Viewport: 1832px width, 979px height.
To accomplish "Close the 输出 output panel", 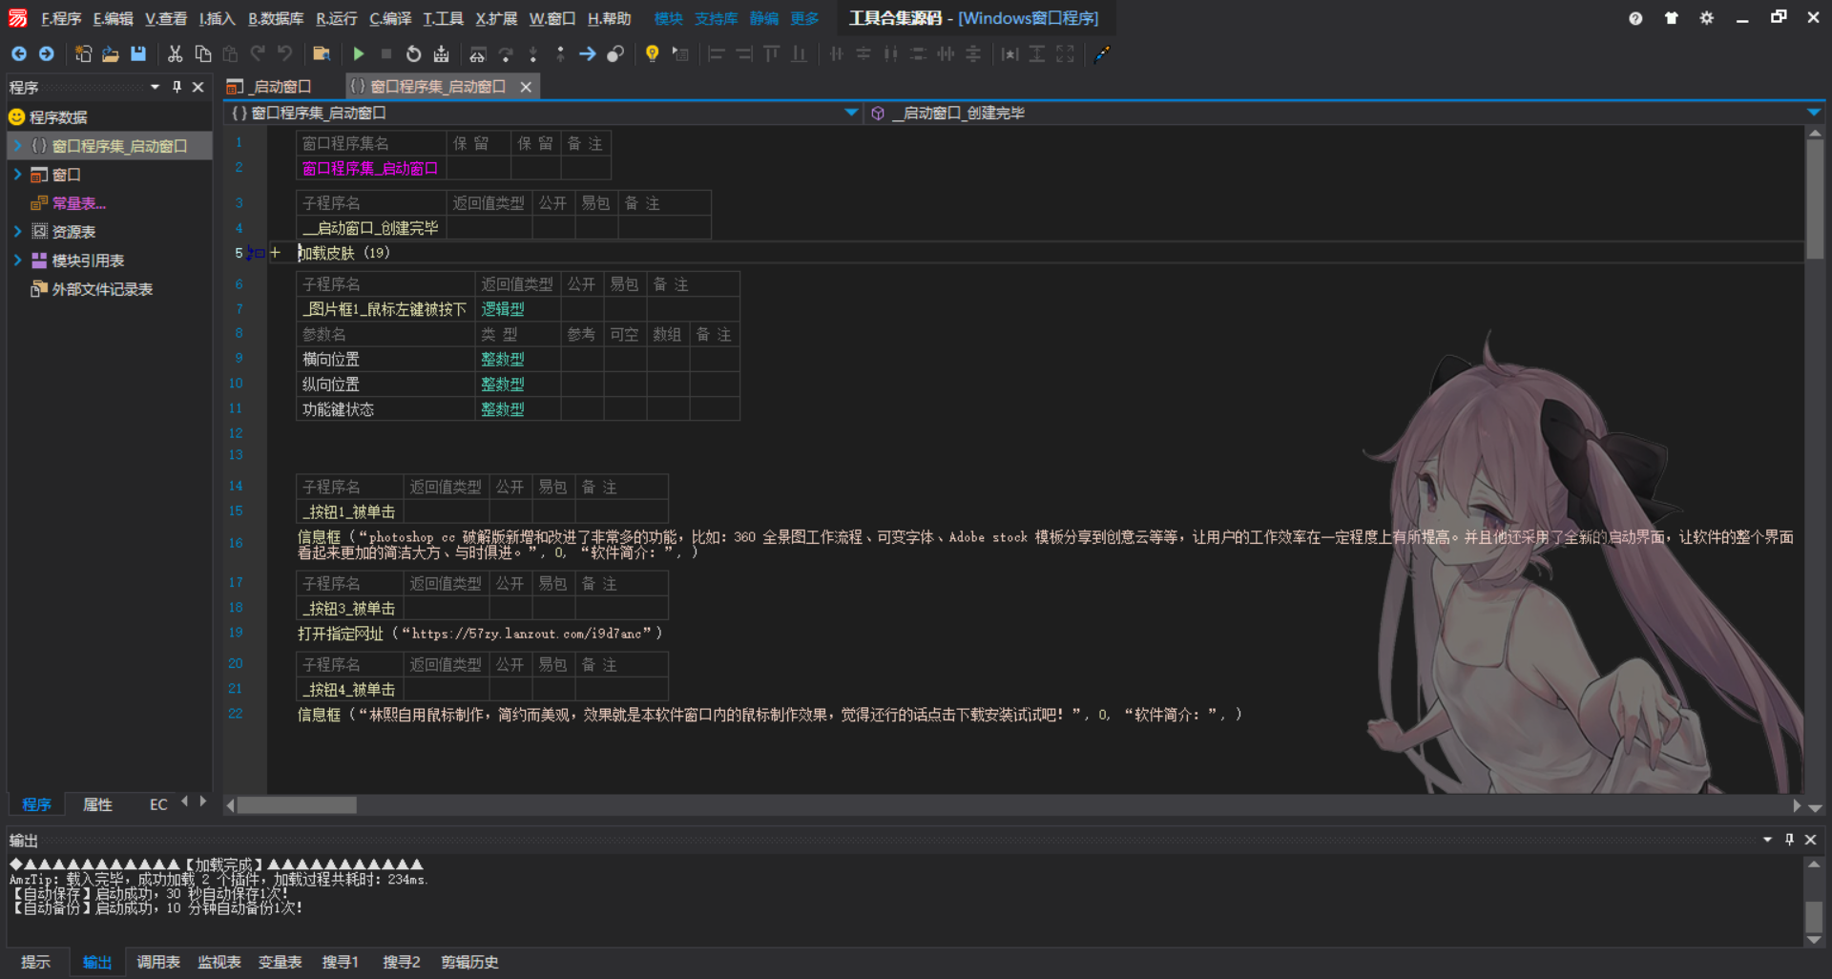I will 1810,840.
